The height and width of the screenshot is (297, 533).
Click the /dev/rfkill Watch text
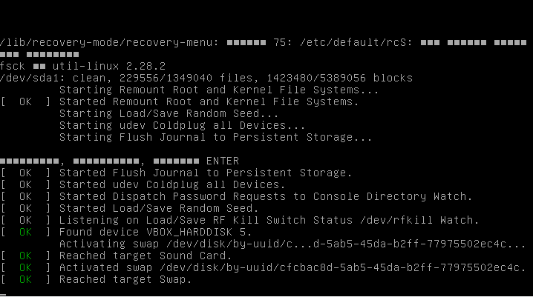(x=419, y=221)
